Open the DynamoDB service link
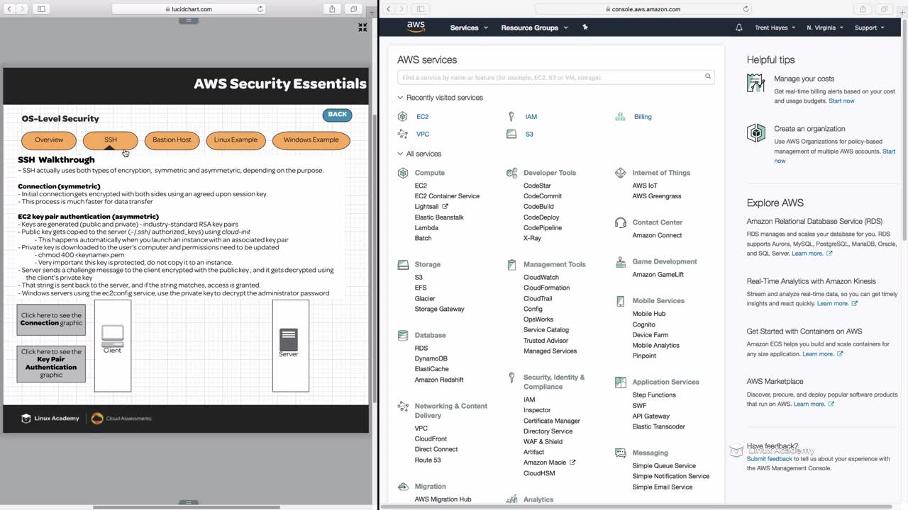 pyautogui.click(x=431, y=358)
